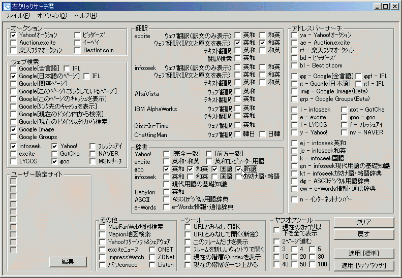402x278 pixels.
Task: Uncheck Yahoo!オークション in the オークション group
Action: (x=13, y=35)
